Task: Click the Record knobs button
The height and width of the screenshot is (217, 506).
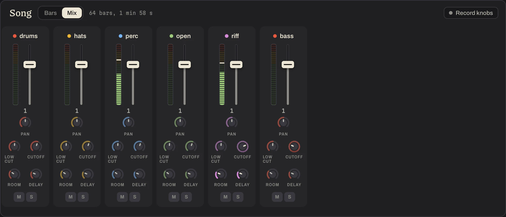Action: [x=471, y=13]
